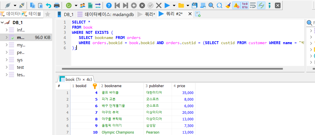Open the recent SQL files dropdown arrow
Image resolution: width=315 pixels, height=135 pixels.
click(188, 5)
